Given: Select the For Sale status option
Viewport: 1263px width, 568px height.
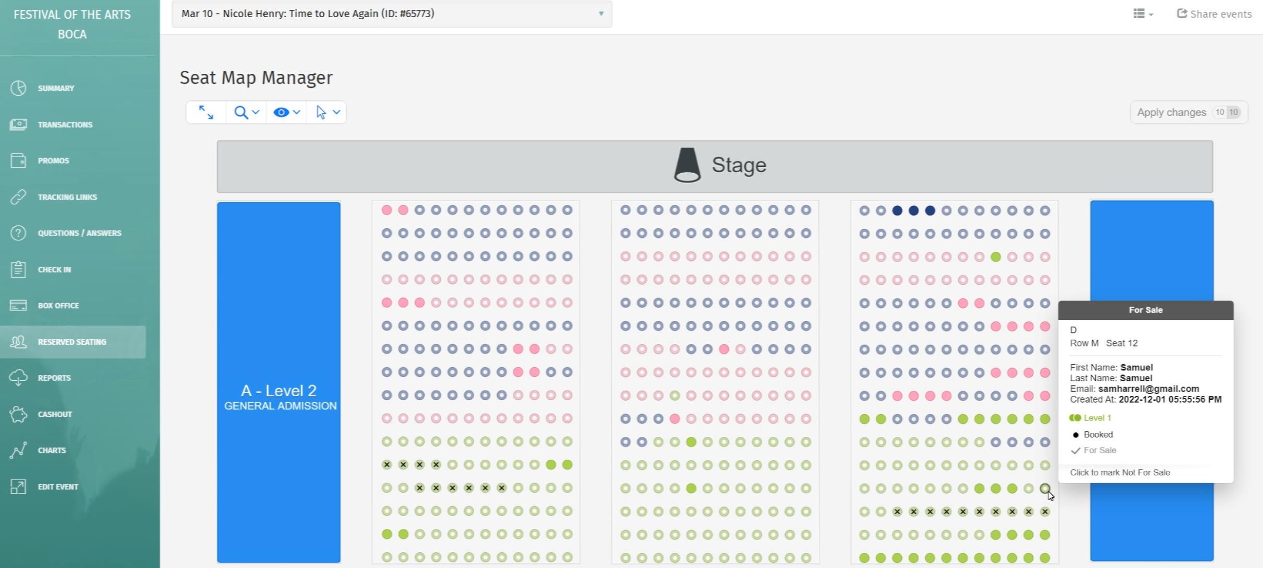Looking at the screenshot, I should tap(1099, 450).
